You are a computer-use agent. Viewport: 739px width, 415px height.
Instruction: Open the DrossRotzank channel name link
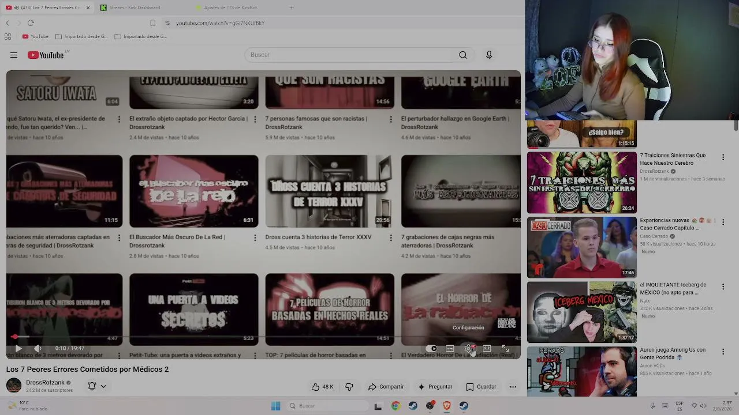pyautogui.click(x=45, y=382)
